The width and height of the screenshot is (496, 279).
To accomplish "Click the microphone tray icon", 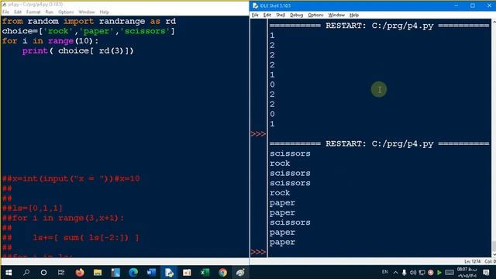I will coord(404,272).
